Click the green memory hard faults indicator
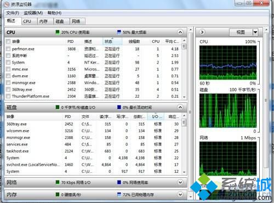Viewport: 274px width, 203px height. point(58,194)
